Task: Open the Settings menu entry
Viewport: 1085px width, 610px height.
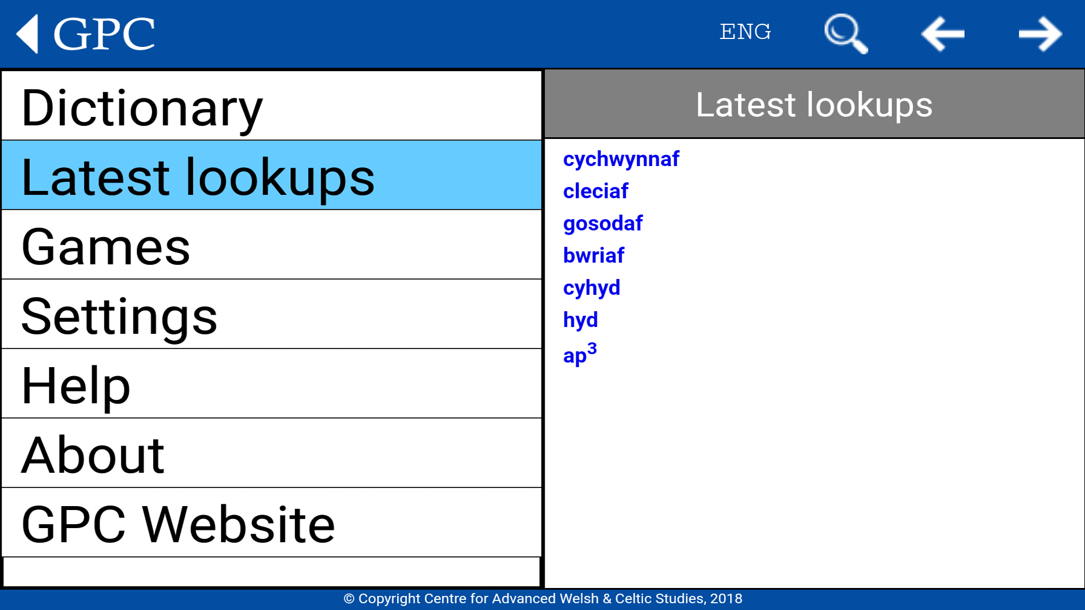Action: 271,315
